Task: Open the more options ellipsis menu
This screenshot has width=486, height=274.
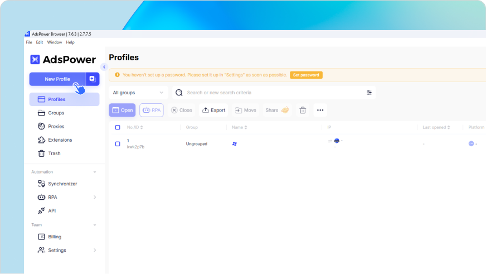Action: coord(320,110)
